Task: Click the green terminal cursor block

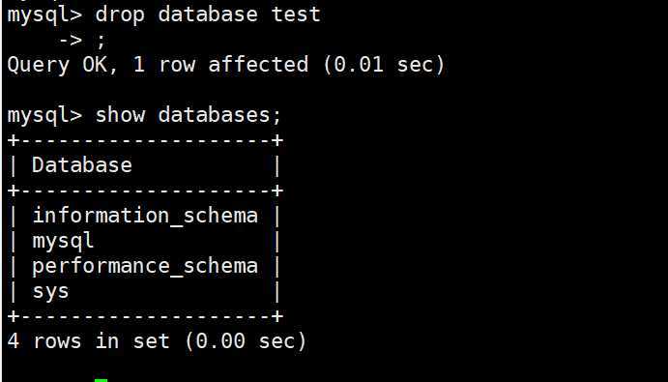Action: coord(101,380)
